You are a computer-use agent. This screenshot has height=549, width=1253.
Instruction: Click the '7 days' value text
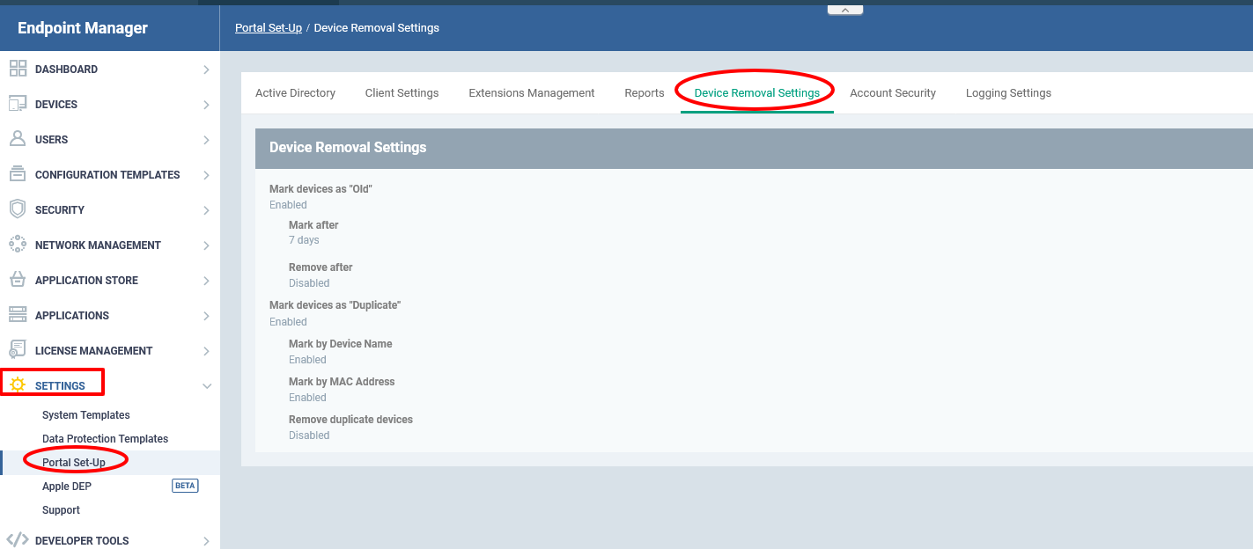tap(304, 240)
